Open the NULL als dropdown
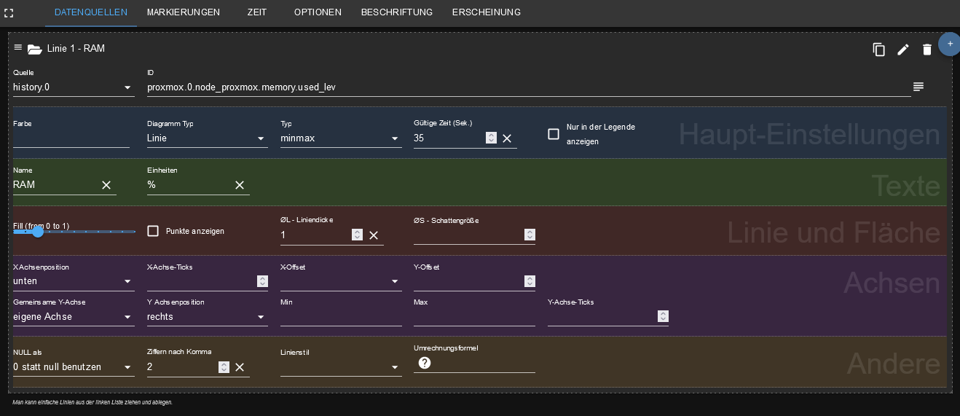960x416 pixels. 74,367
